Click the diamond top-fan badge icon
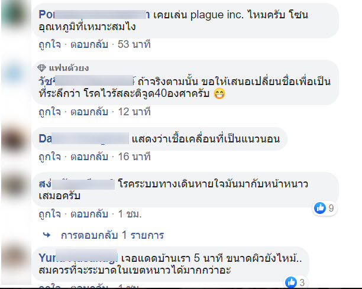 tap(41, 68)
